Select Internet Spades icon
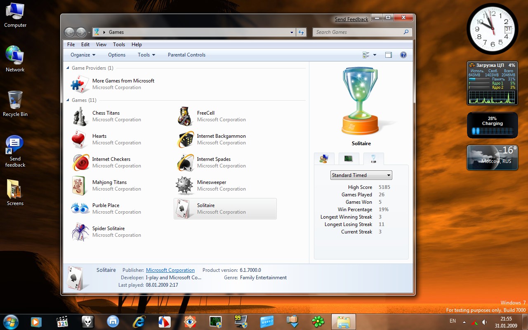 point(185,163)
